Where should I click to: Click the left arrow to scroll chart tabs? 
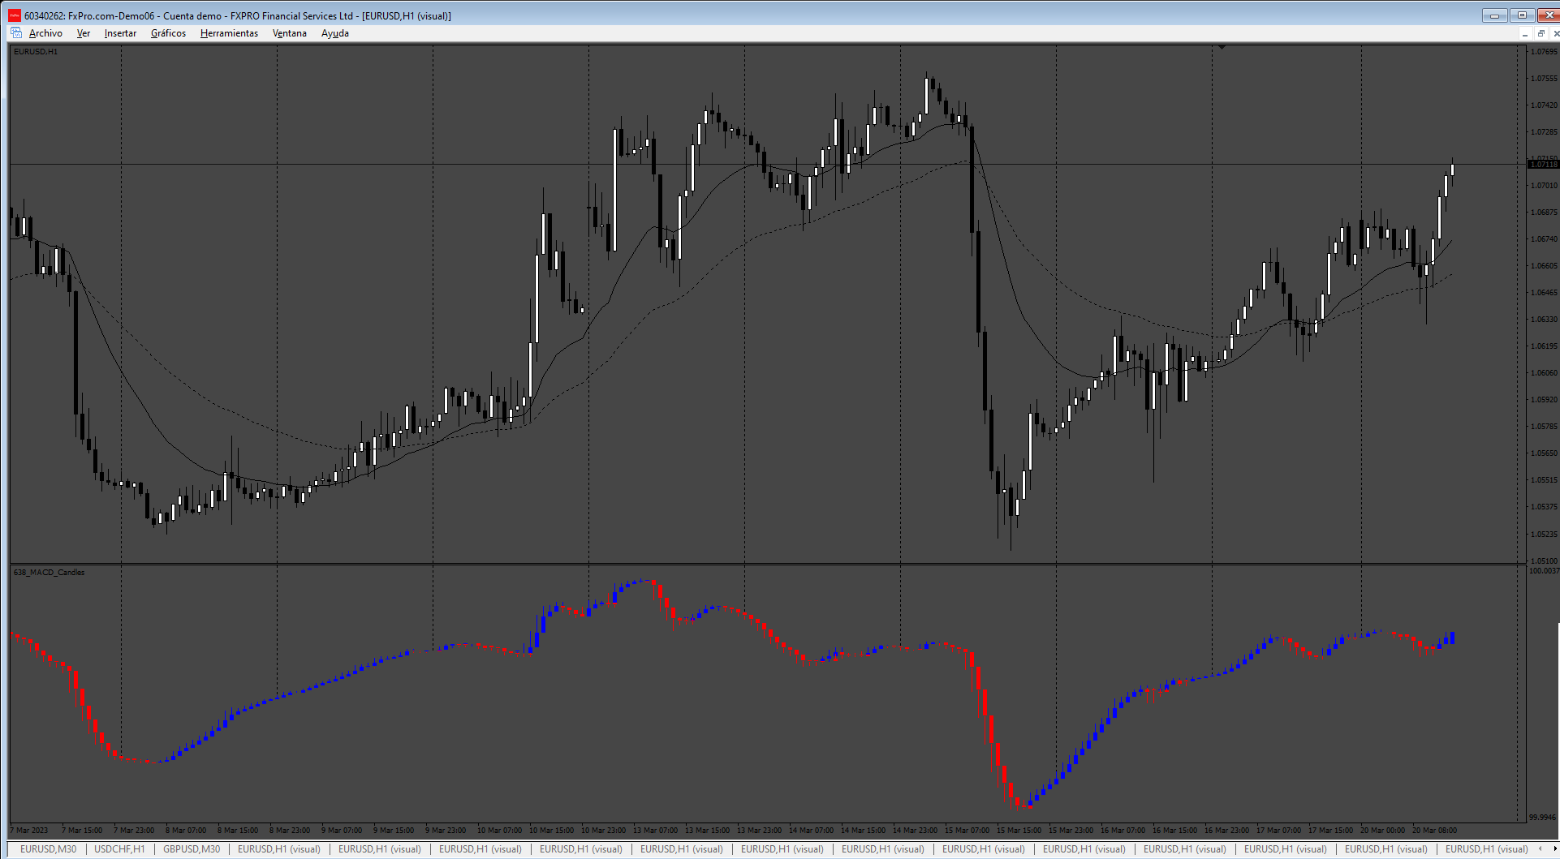(1540, 849)
